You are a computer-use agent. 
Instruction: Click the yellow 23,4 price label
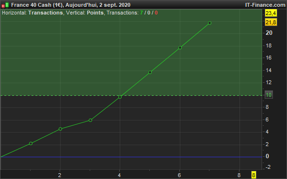271,13
